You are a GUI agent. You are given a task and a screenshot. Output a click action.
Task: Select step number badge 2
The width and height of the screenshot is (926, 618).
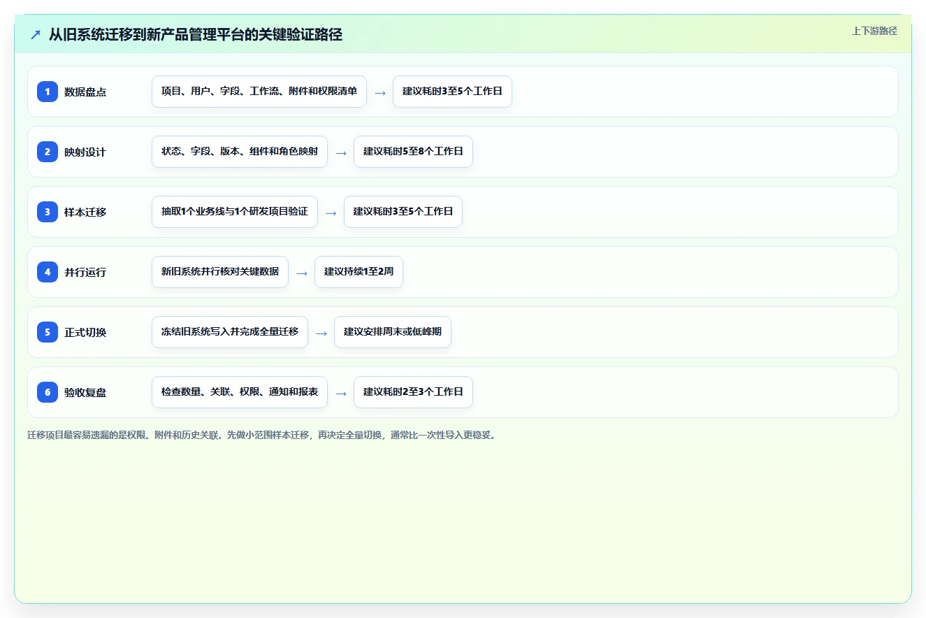[x=48, y=152]
